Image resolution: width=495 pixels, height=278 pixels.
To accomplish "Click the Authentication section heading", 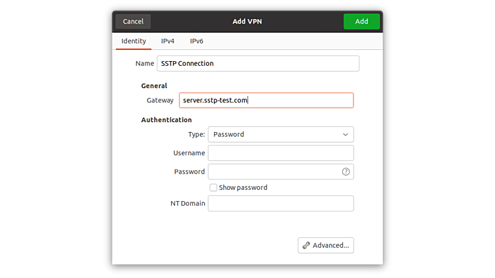I will pos(167,120).
